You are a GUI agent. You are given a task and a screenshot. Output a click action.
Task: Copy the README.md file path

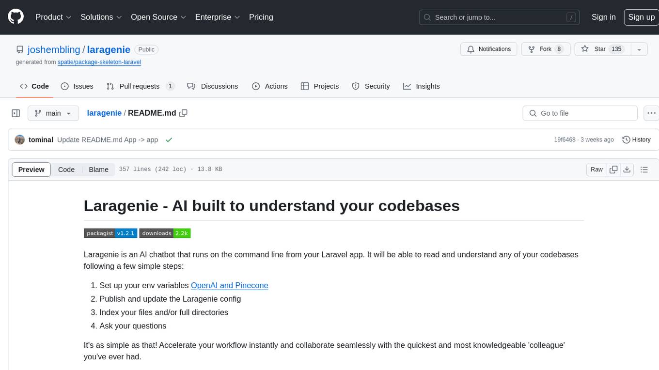(183, 113)
